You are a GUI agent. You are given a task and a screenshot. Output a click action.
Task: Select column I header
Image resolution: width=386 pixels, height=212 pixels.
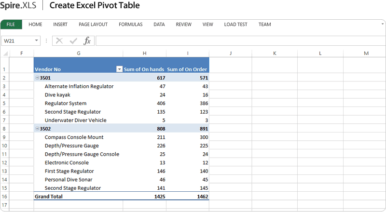pyautogui.click(x=188, y=53)
